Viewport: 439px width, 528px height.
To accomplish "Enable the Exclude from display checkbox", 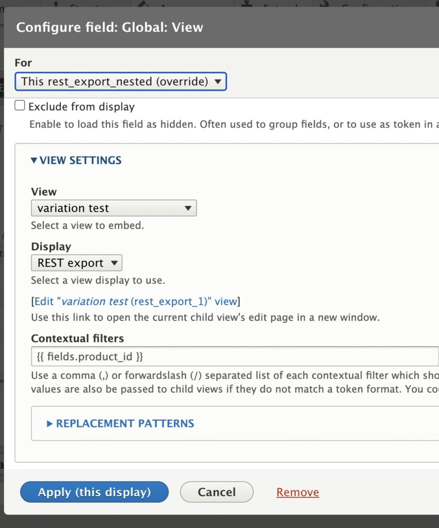I will 19,105.
